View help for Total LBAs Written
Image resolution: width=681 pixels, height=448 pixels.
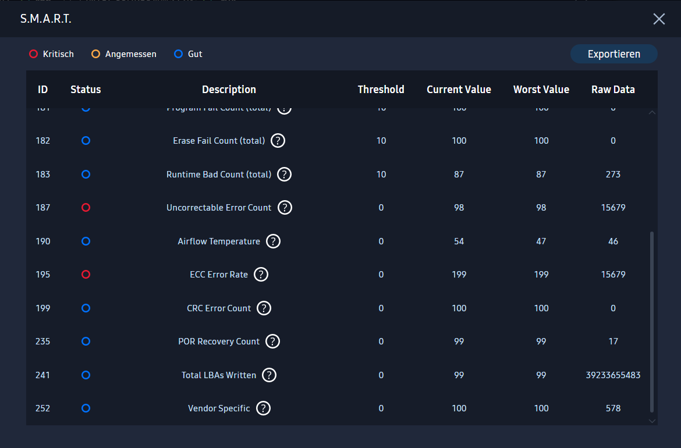(x=269, y=375)
